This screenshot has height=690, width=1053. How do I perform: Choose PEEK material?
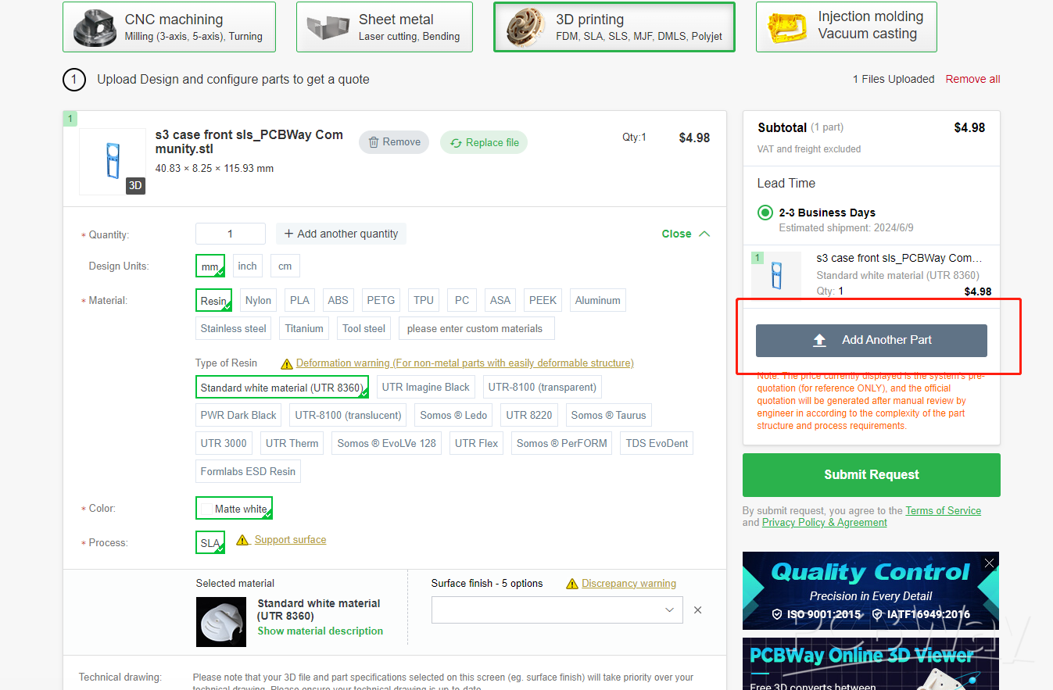(543, 300)
